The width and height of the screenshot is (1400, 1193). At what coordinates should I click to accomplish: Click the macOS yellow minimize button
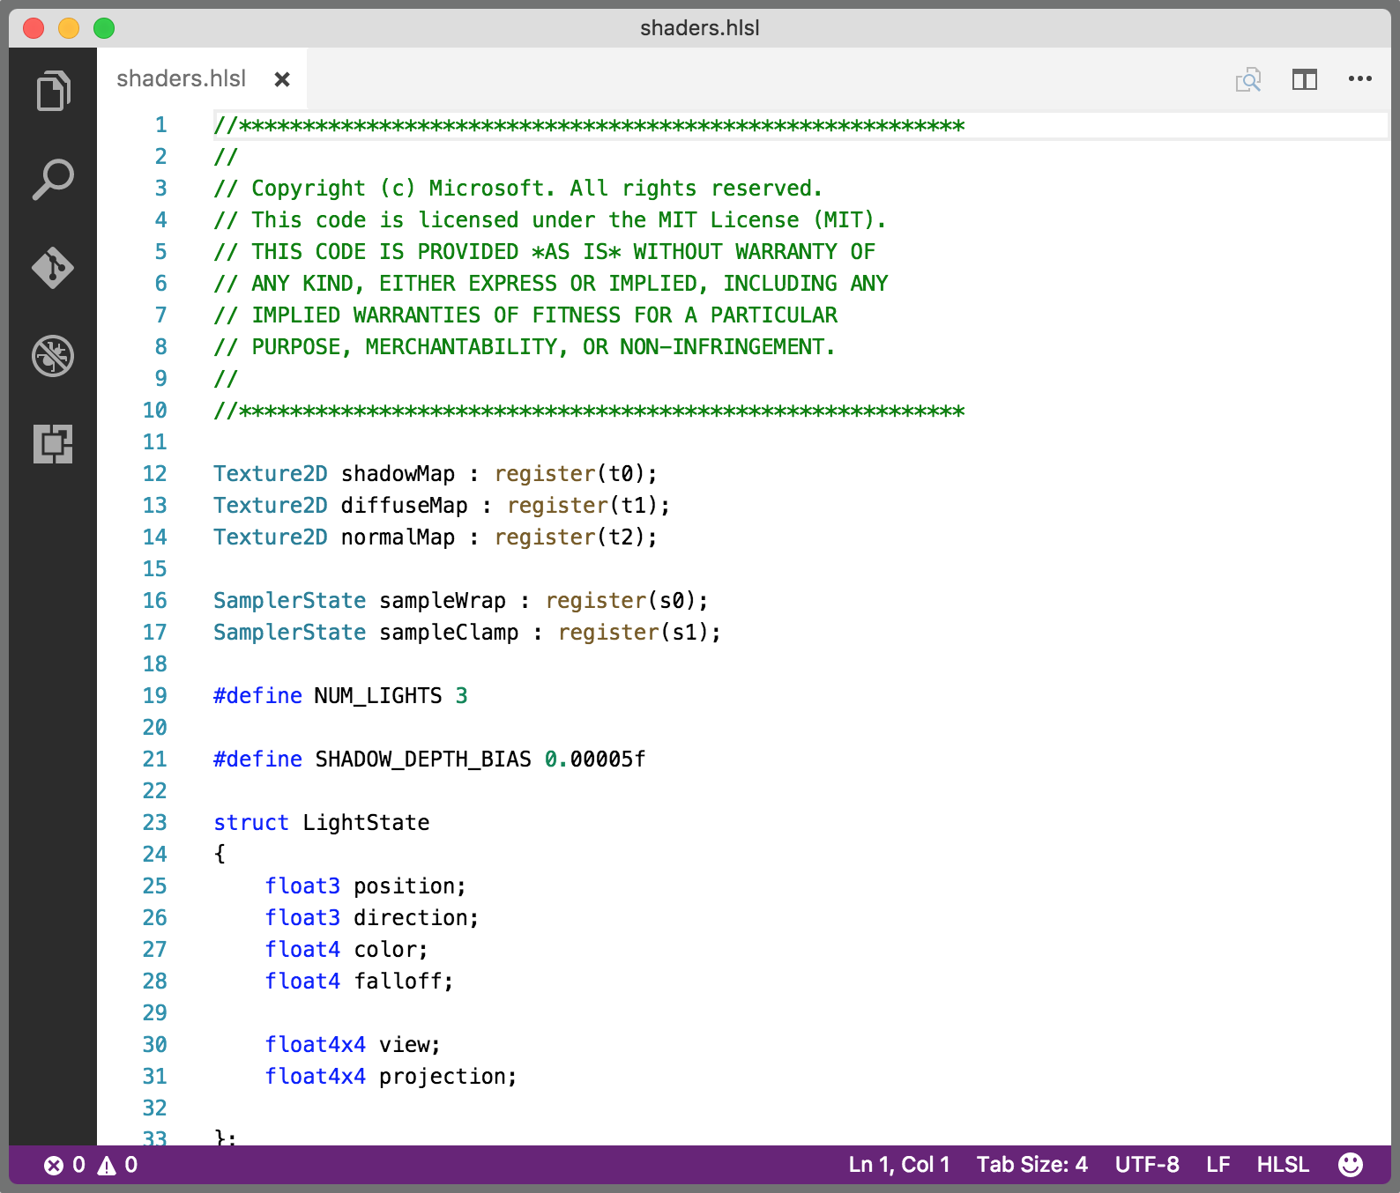tap(69, 28)
